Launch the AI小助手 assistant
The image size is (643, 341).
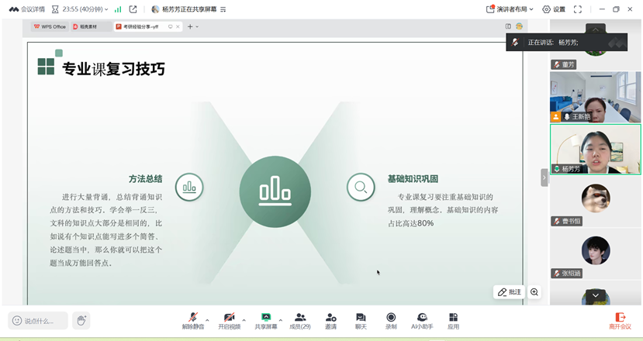[421, 321]
